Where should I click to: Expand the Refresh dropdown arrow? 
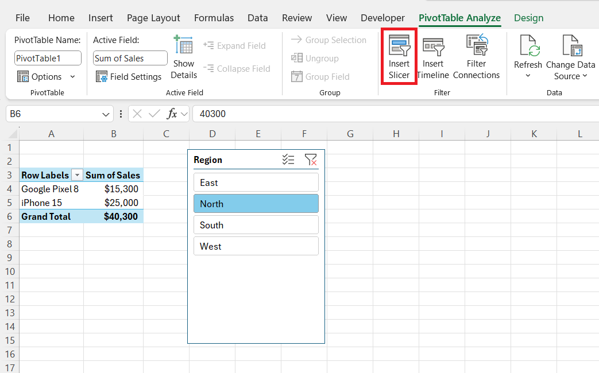point(528,76)
